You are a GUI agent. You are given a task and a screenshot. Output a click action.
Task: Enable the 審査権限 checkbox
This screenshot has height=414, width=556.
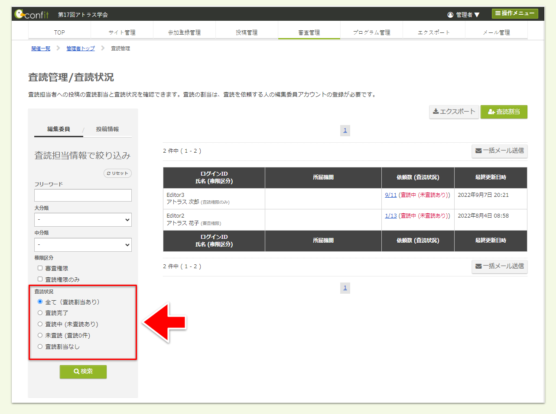[x=40, y=268]
